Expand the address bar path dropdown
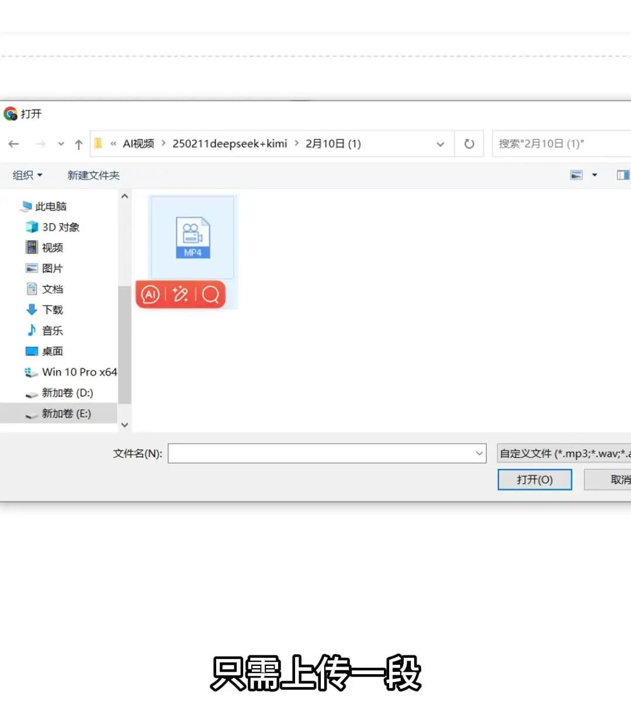Image resolution: width=631 pixels, height=715 pixels. [440, 144]
